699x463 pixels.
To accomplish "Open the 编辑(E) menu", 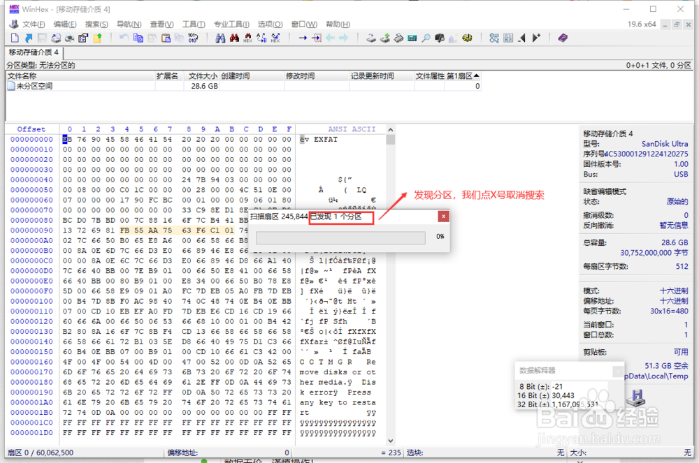I will click(64, 24).
